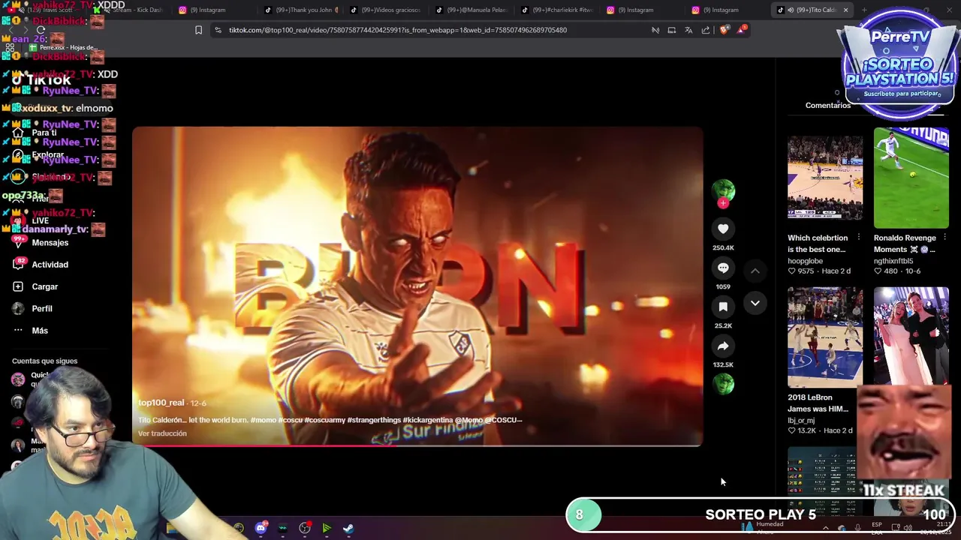Open a new browser tab
Screen dimensions: 961x540
pos(863,10)
